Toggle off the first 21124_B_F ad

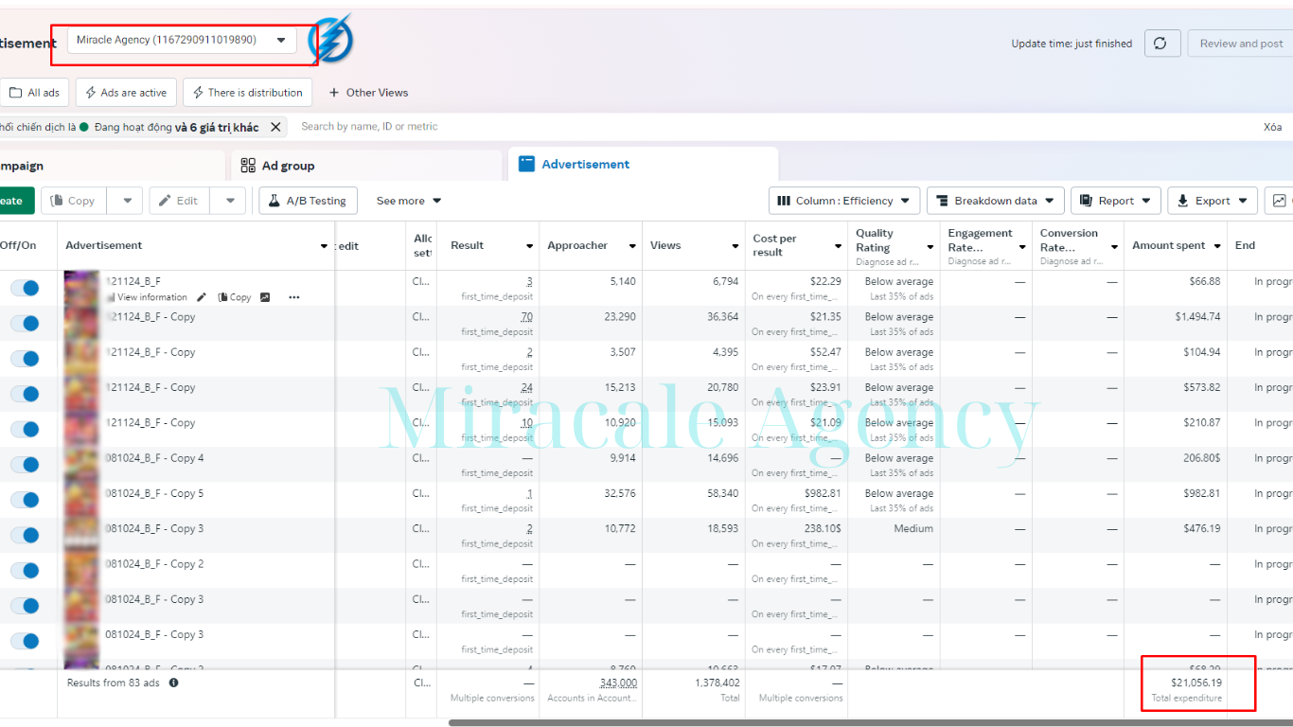(x=25, y=288)
